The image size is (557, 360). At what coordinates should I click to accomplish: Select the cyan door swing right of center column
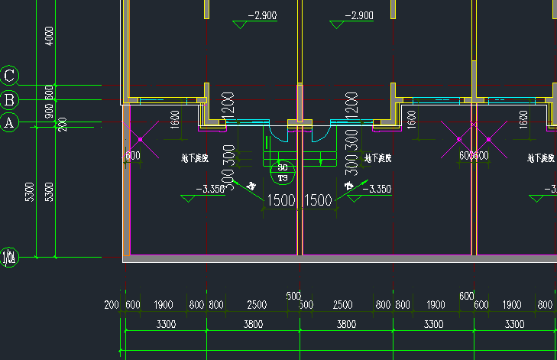point(322,133)
